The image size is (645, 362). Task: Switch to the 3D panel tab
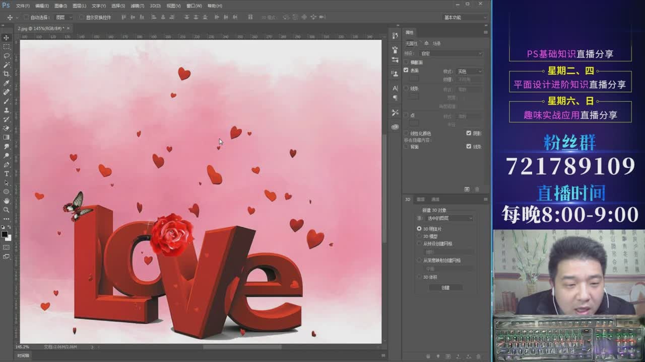(x=408, y=200)
